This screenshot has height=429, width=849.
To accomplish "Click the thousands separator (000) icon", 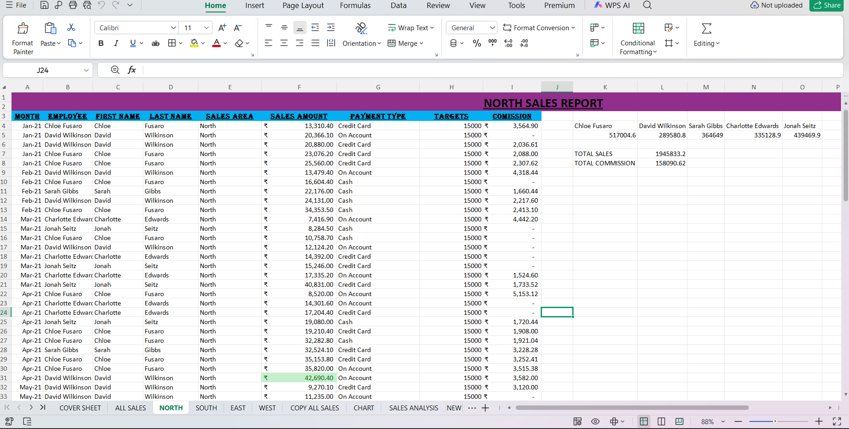I will click(493, 43).
